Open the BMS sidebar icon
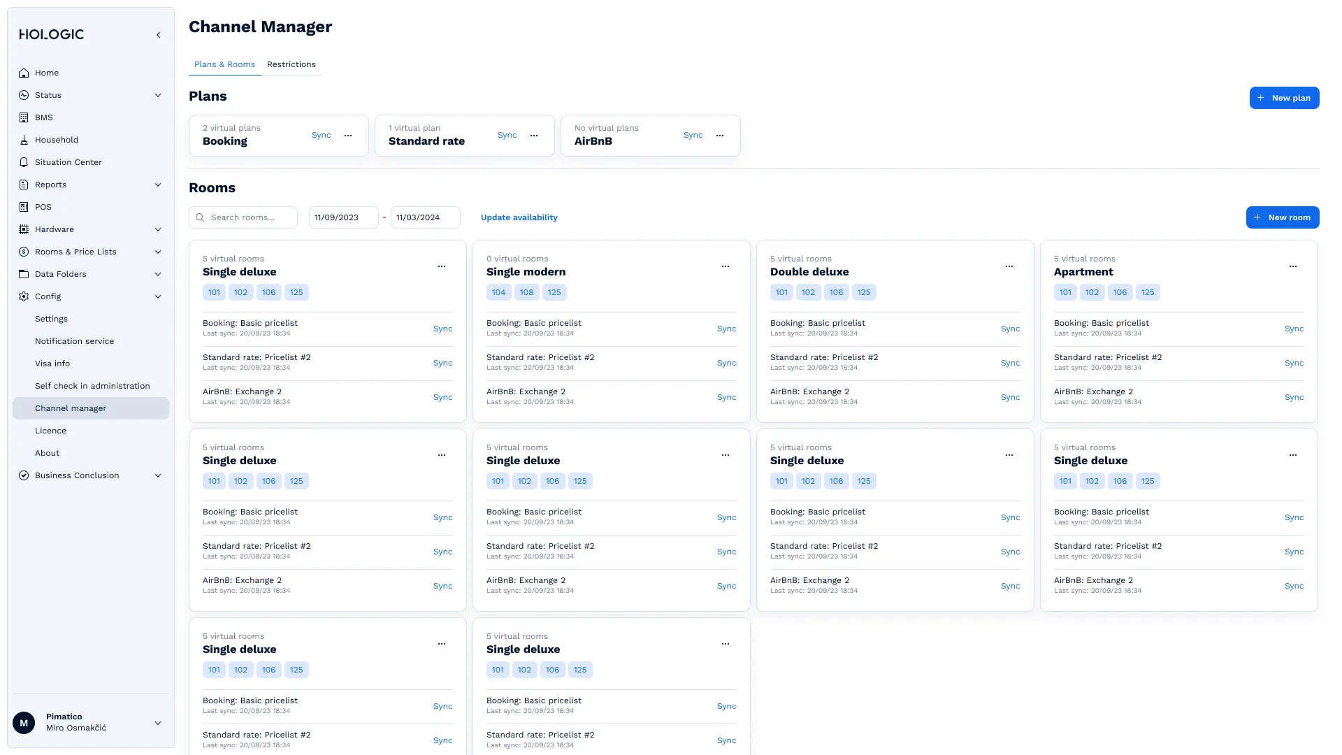This screenshot has height=755, width=1342. click(x=24, y=117)
